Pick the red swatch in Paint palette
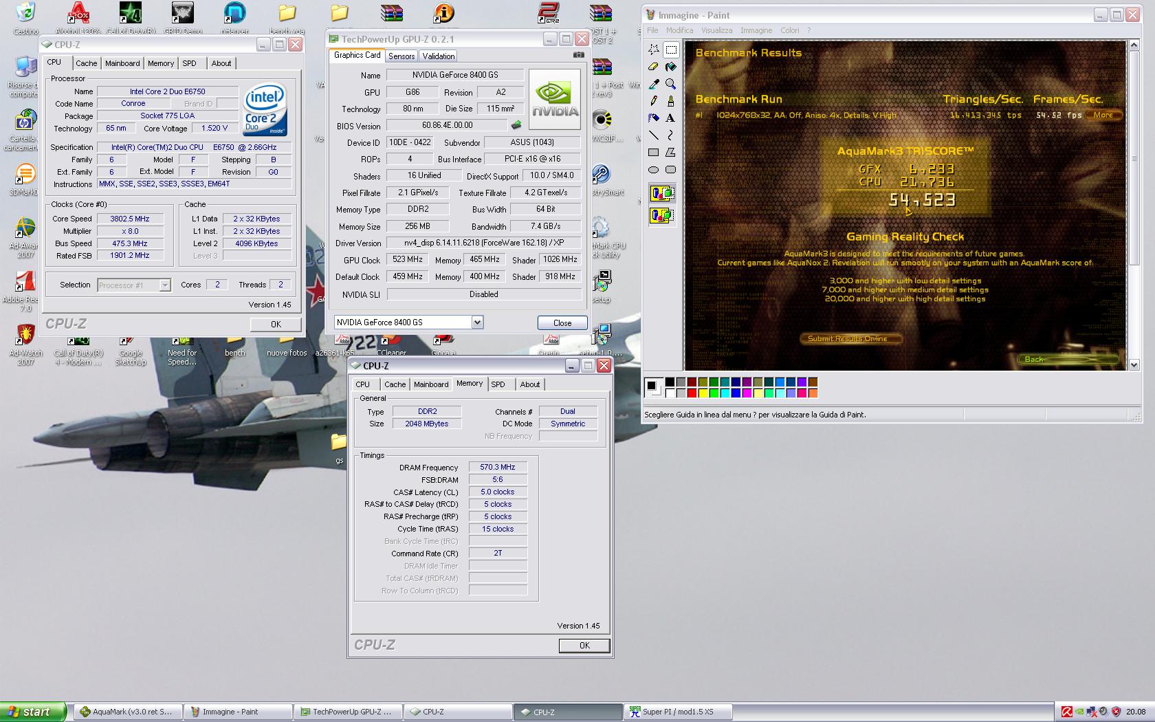 point(692,393)
